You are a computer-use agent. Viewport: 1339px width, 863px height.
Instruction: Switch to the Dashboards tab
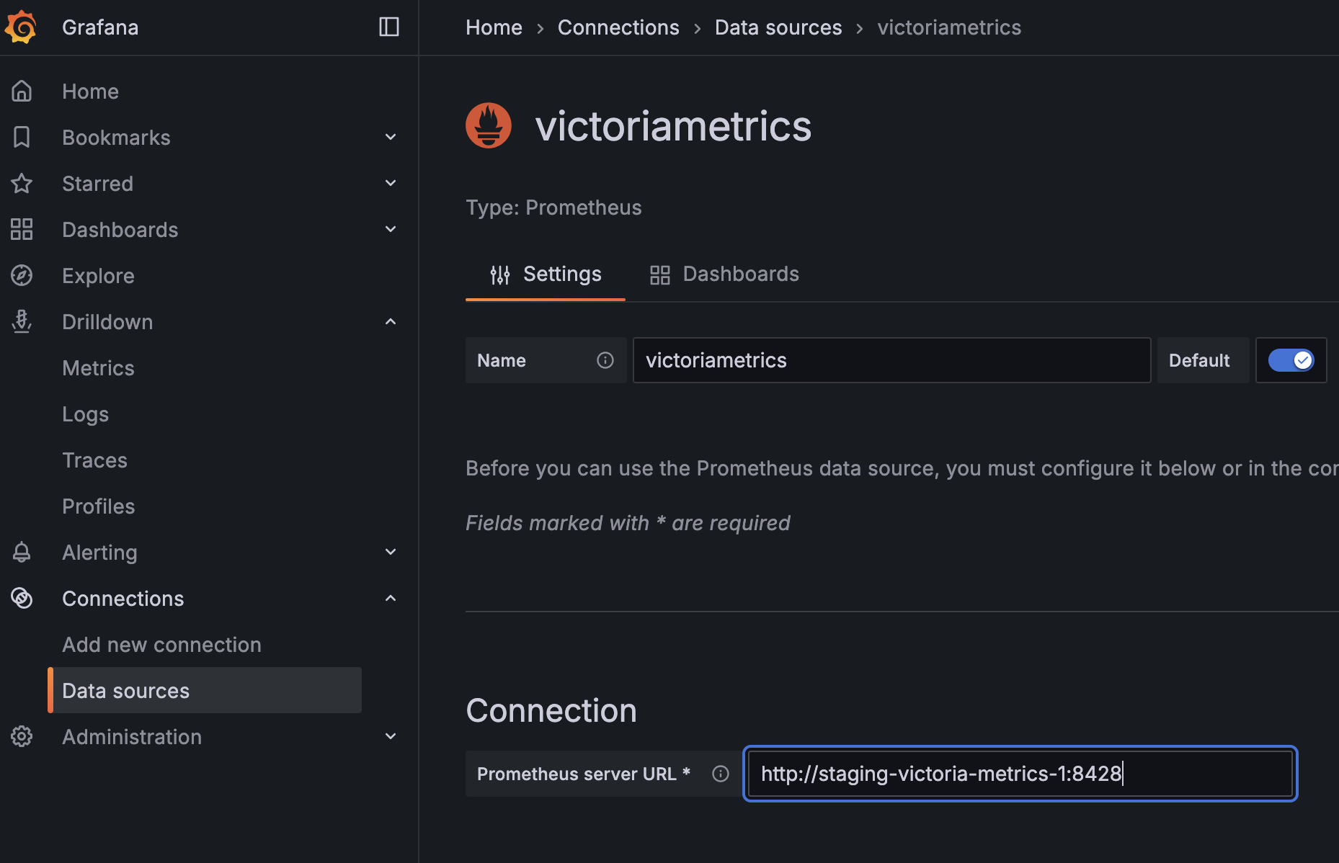point(725,274)
